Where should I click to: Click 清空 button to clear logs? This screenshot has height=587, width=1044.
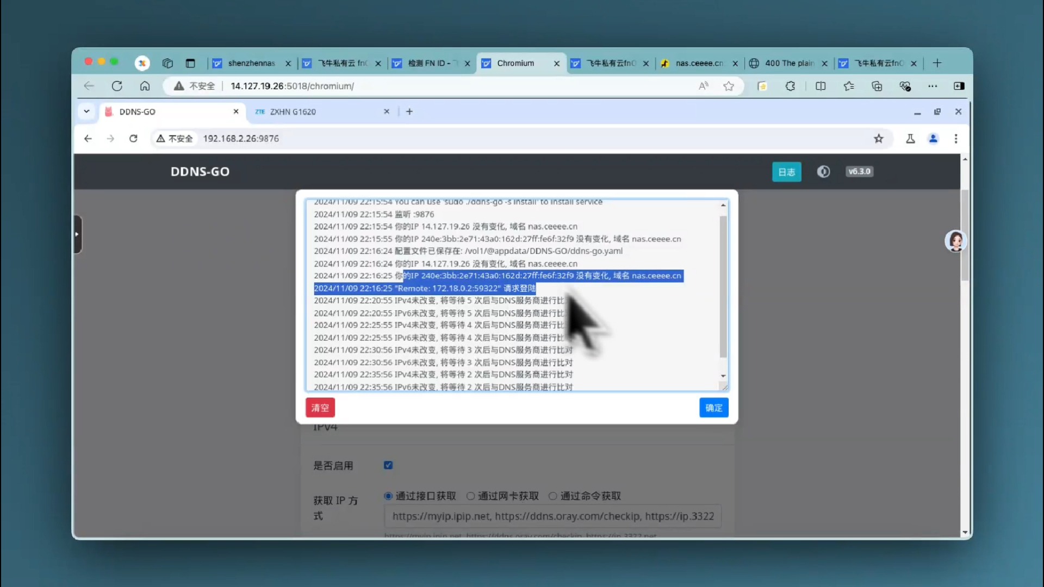tap(320, 407)
